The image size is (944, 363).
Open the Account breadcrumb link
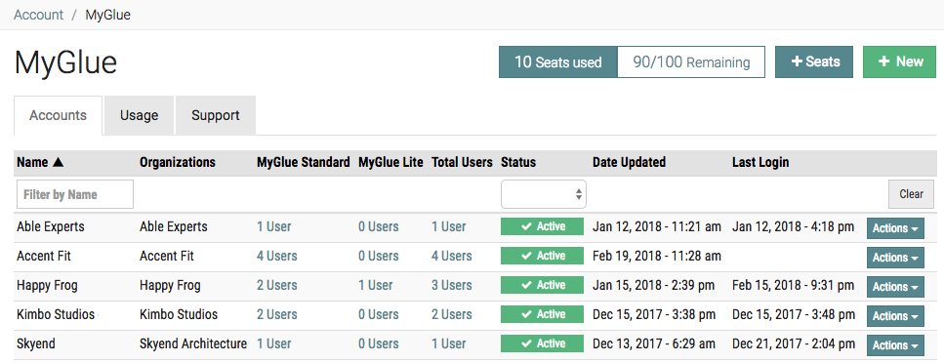tap(38, 15)
